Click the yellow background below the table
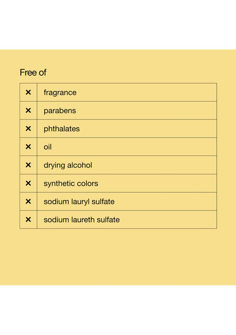Viewport: 236px width, 335px height. click(118, 256)
